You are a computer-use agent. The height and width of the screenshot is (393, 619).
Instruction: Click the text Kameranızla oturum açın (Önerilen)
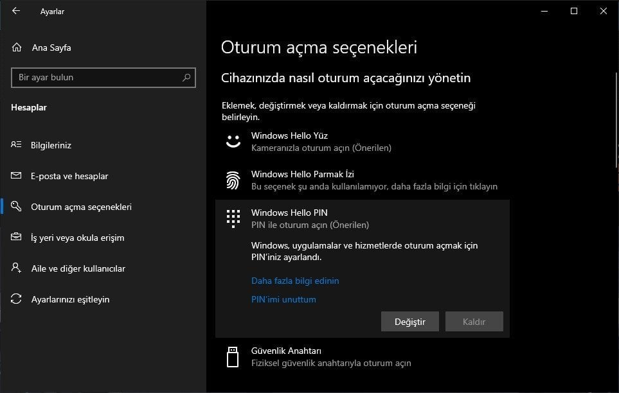[x=321, y=148]
